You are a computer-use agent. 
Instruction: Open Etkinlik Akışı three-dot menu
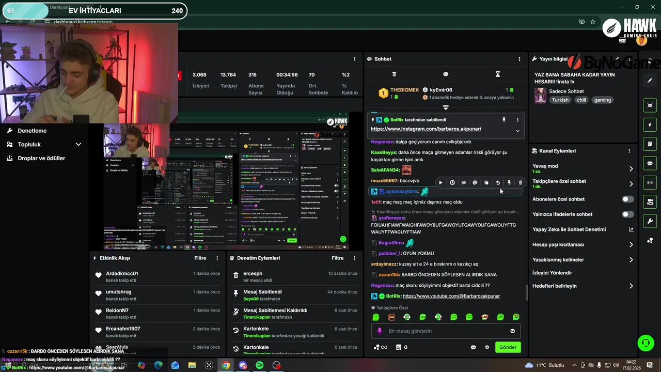coord(217,258)
